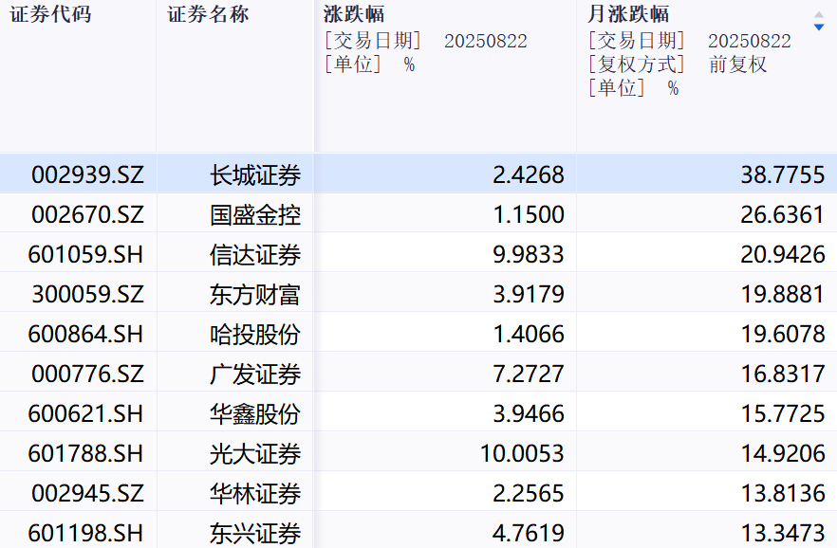Viewport: 837px width, 548px height.
Task: Select the 华鑫股份 name cell
Action: (255, 414)
